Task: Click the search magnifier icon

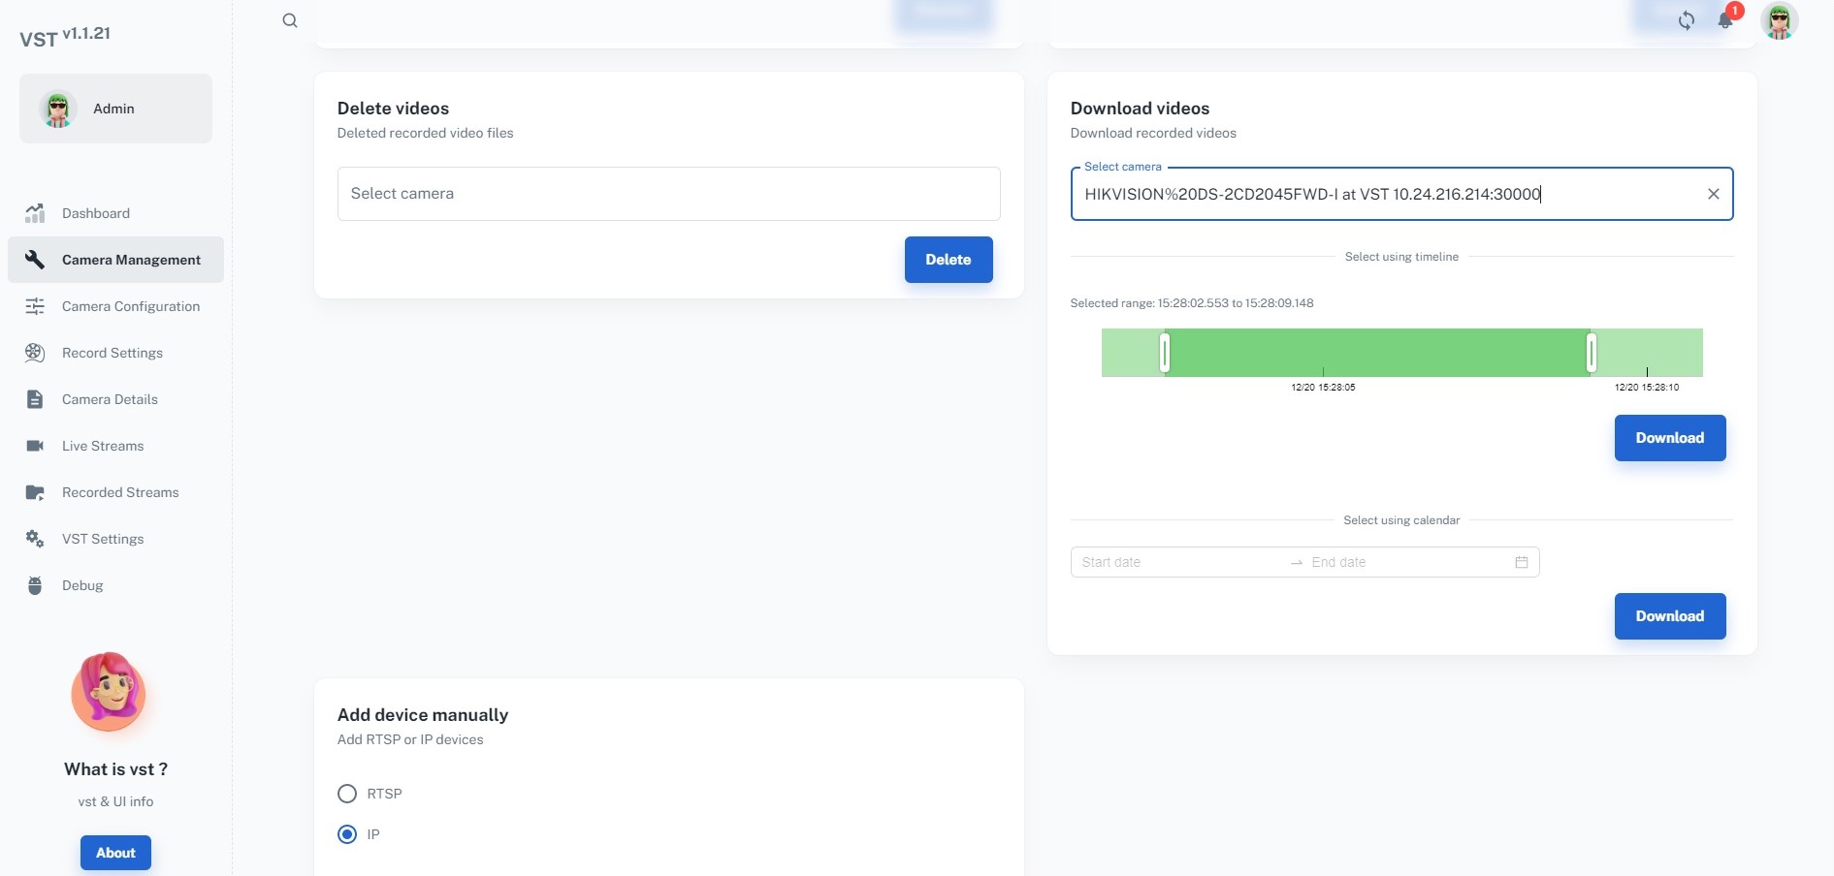Action: click(290, 20)
